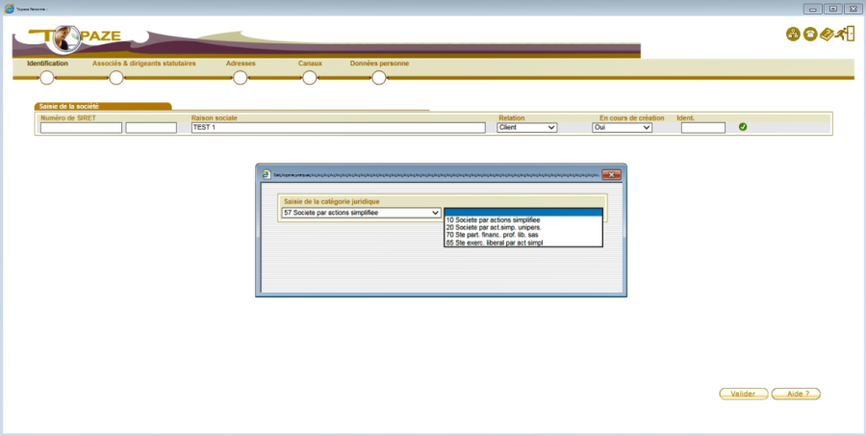Open the catégorie juridique 57 dropdown
Viewport: 866px width, 436px height.
tap(361, 213)
